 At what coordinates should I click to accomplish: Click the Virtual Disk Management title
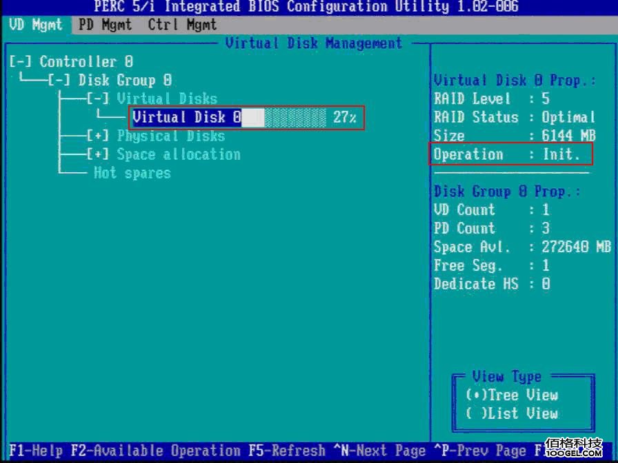(x=314, y=43)
